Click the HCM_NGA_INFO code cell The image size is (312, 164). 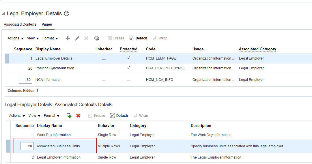160,79
